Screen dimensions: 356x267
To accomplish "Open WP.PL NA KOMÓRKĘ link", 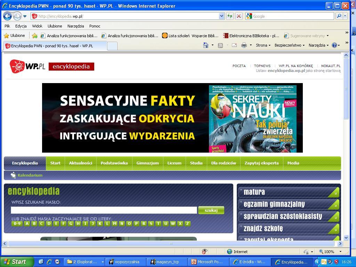I will coord(296,66).
